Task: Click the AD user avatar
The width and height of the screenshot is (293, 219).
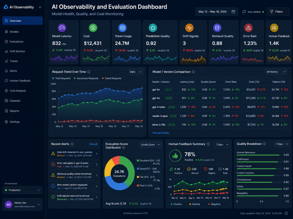Action: 9,204
